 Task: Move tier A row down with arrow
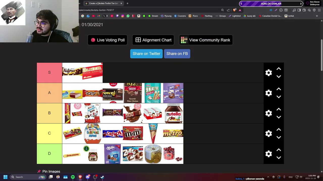coord(279,97)
